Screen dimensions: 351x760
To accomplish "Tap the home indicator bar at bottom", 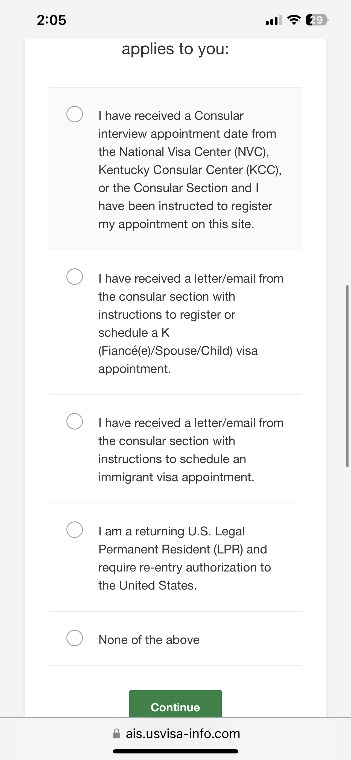I will (x=176, y=751).
